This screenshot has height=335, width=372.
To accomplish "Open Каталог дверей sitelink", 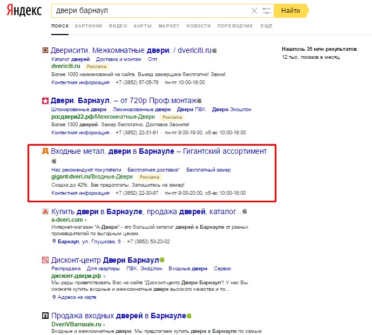I will (71, 59).
